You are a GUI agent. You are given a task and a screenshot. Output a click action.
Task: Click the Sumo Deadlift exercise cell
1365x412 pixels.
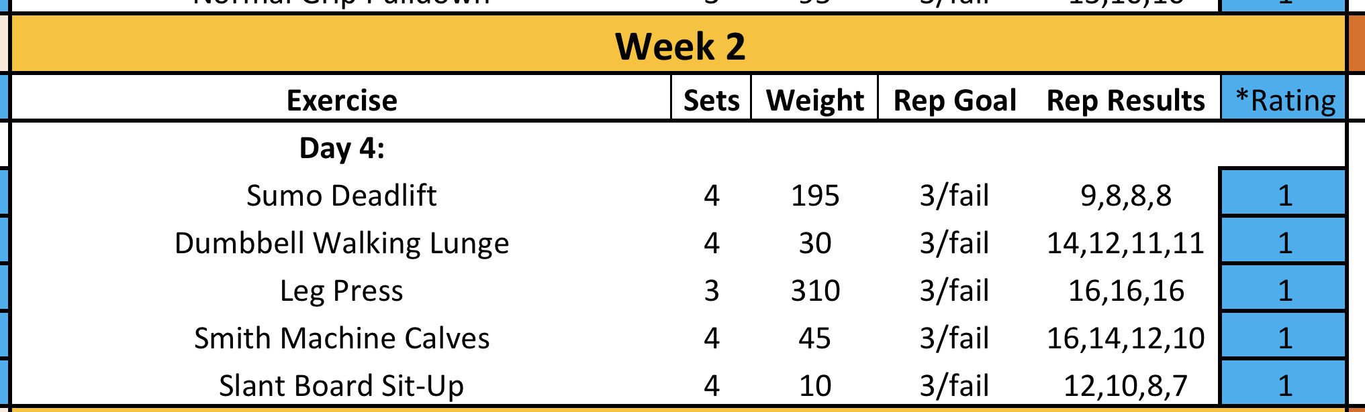pos(342,196)
